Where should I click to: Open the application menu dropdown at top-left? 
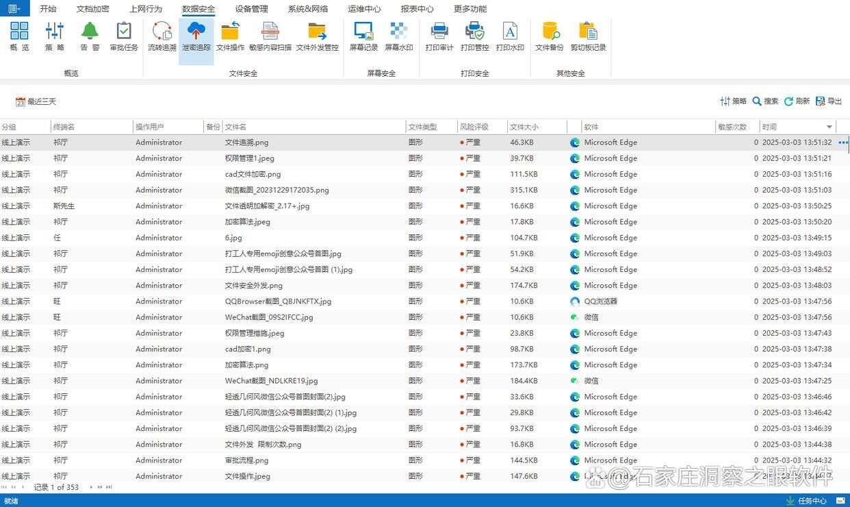click(x=14, y=9)
